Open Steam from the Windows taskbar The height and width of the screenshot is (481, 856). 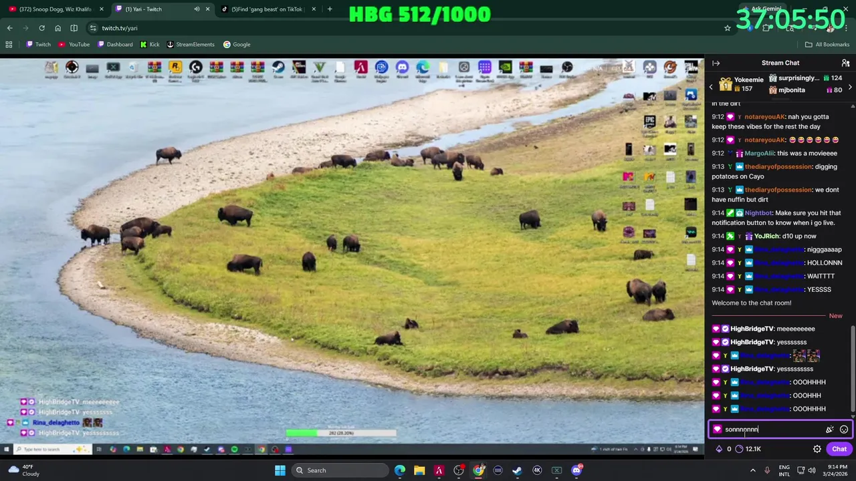pyautogui.click(x=517, y=470)
